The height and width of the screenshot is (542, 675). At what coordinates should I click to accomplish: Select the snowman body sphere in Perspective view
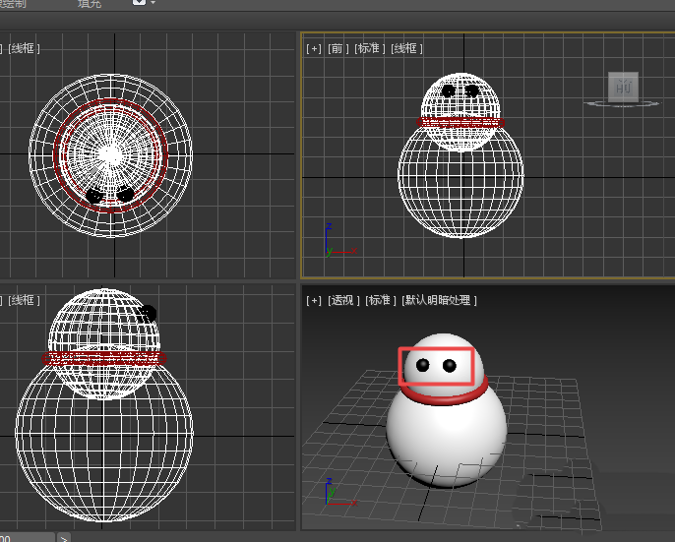coord(446,438)
